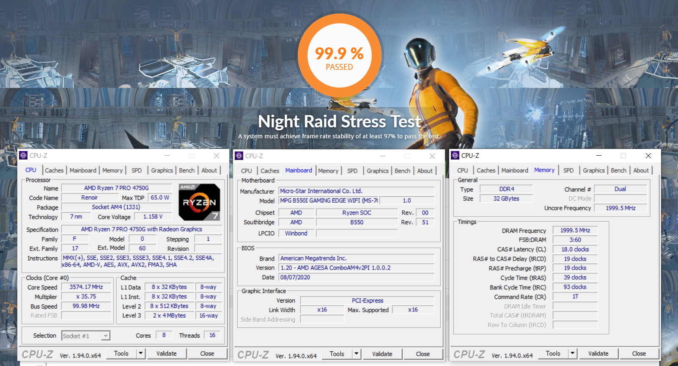Select CPU tab in right CPU-Z window

(x=463, y=171)
